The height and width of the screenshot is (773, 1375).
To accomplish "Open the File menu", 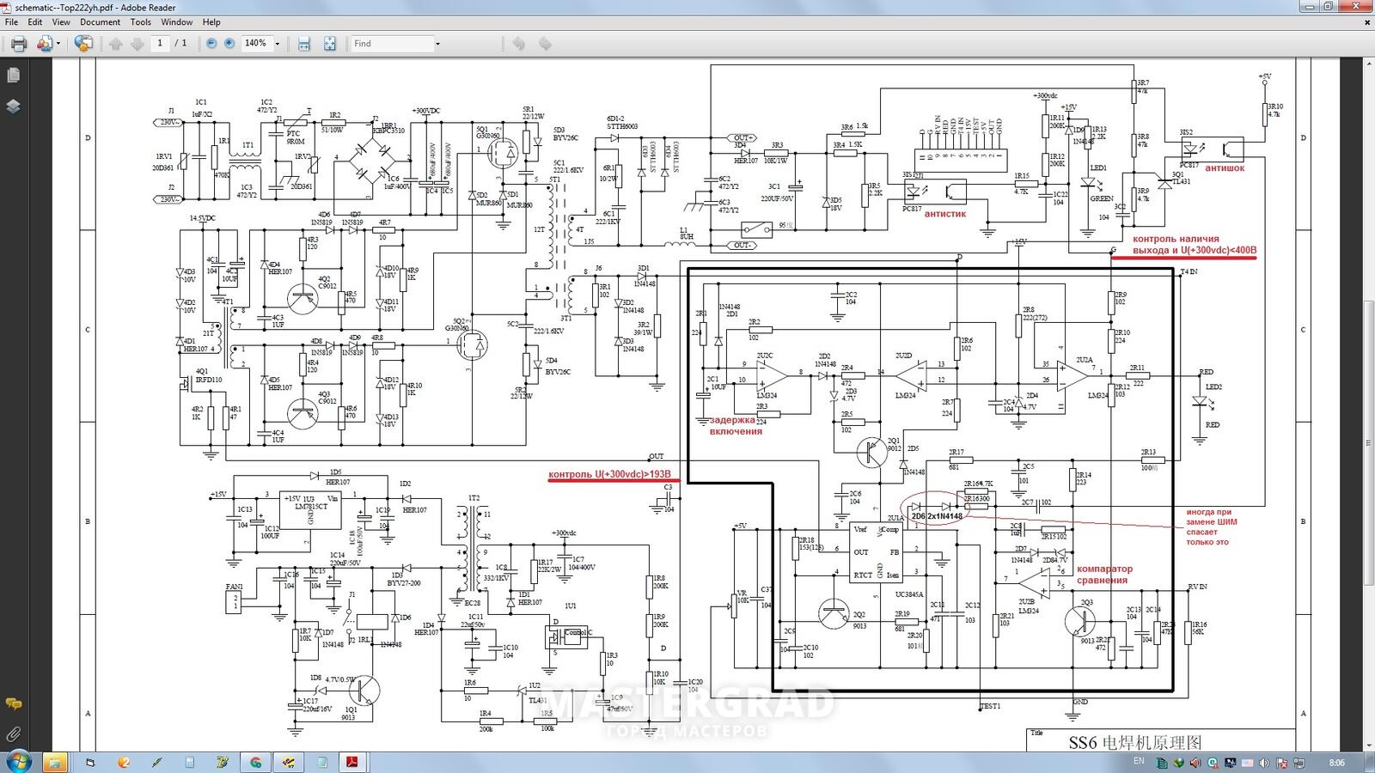I will coord(12,22).
